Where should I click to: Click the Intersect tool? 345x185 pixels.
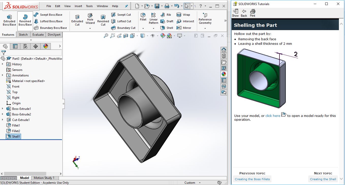click(x=185, y=21)
